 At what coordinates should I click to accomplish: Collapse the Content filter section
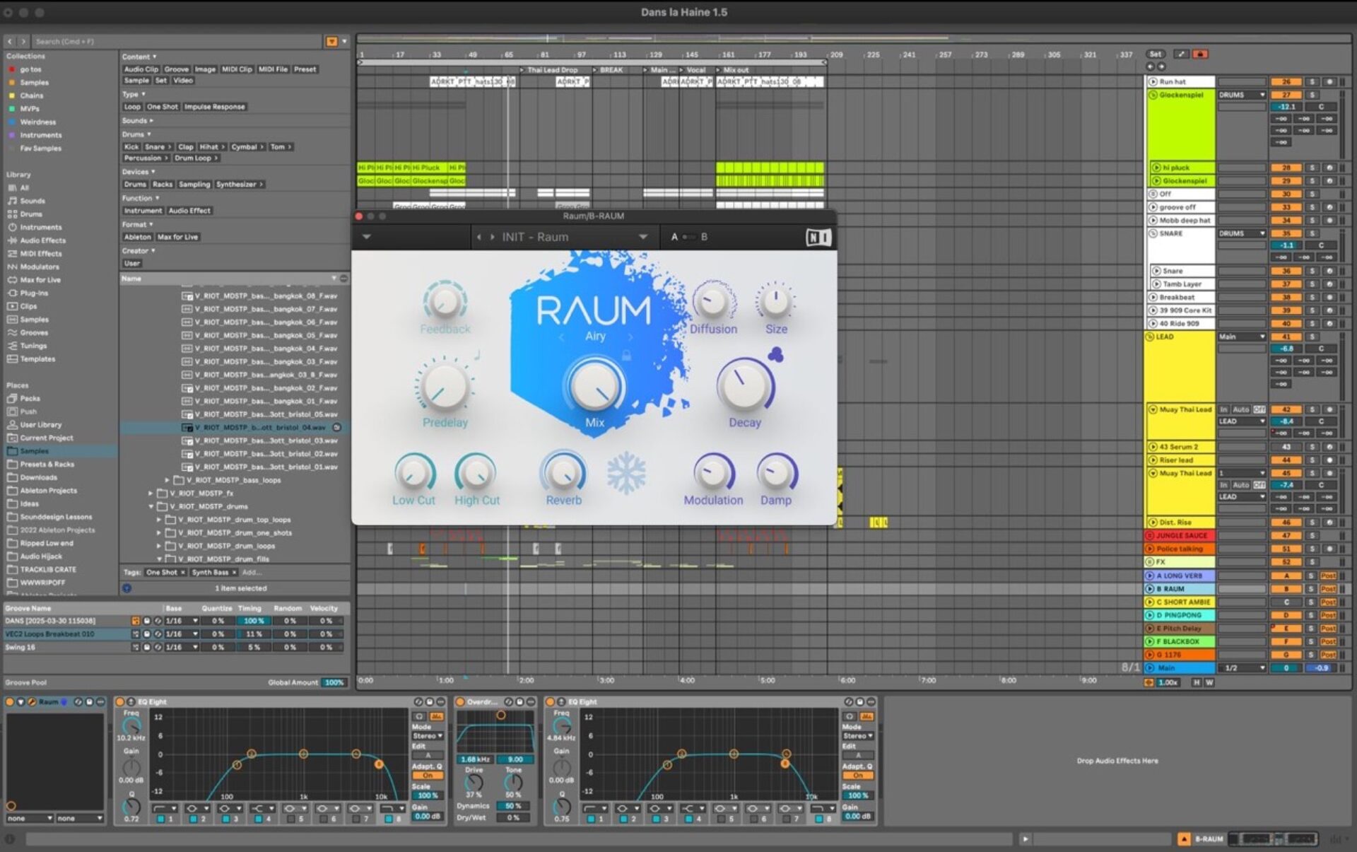pos(154,57)
